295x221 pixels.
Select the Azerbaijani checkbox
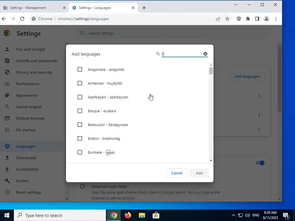[80, 97]
